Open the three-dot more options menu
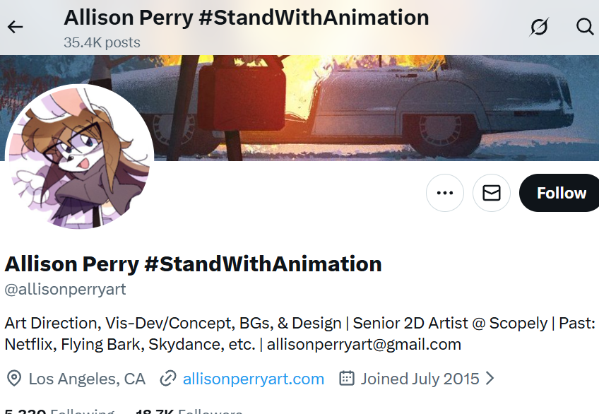The height and width of the screenshot is (414, 599). pos(445,193)
